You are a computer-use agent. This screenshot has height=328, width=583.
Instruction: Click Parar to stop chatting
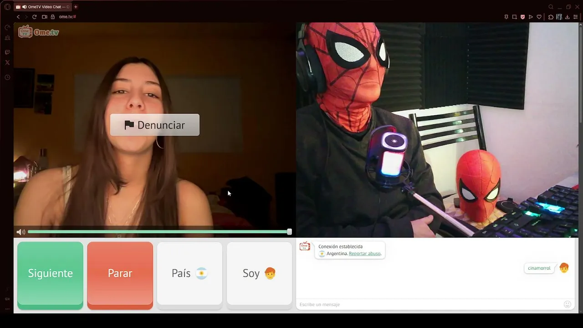click(x=120, y=275)
